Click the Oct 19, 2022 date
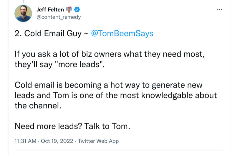The width and height of the screenshot is (240, 155). (x=57, y=141)
